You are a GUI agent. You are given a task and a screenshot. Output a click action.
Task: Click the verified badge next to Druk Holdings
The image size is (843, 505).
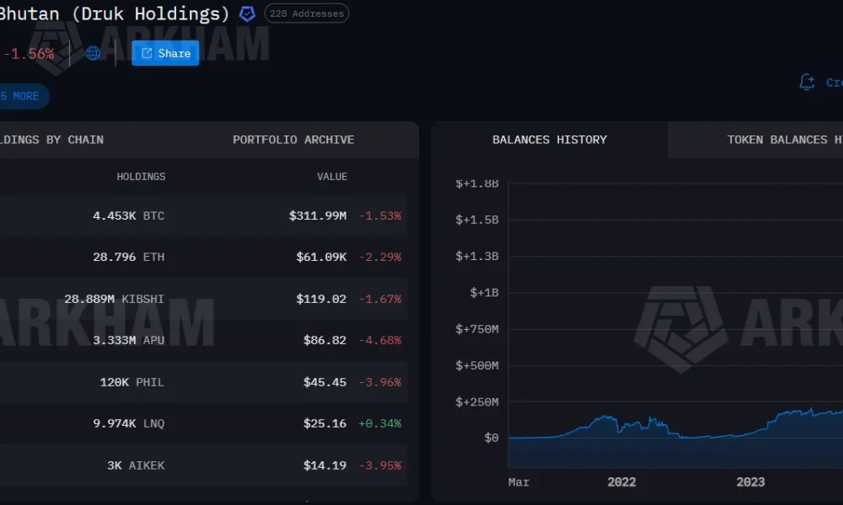tap(247, 13)
